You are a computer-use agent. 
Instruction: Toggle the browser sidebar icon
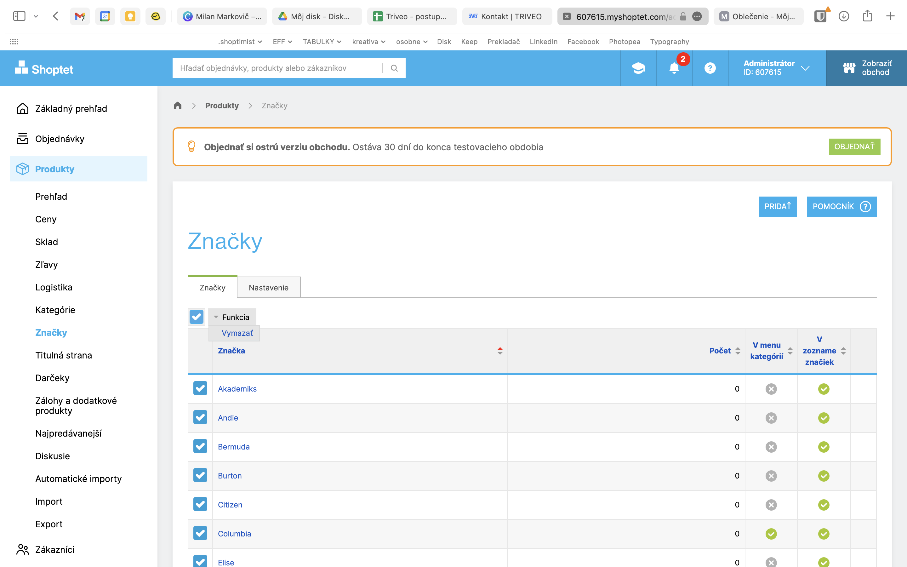click(19, 16)
